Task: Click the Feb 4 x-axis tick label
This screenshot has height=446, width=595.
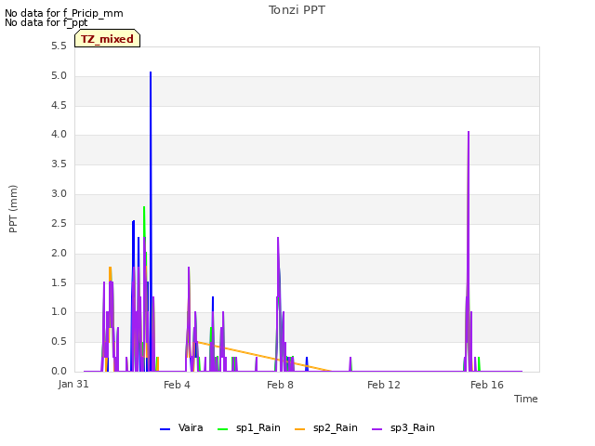Action: pyautogui.click(x=177, y=385)
